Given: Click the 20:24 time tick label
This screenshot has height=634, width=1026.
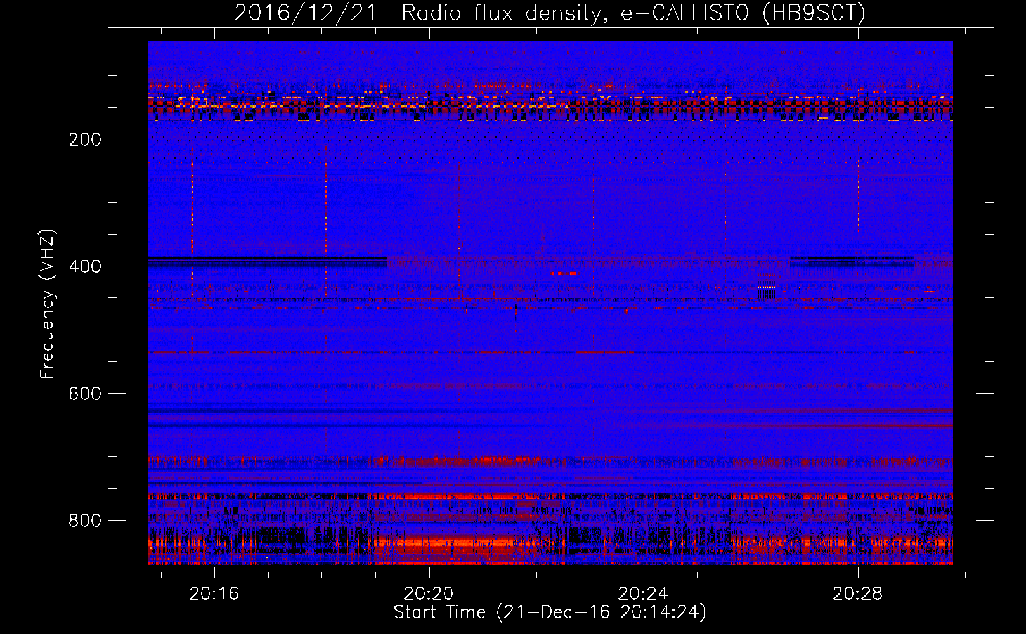Looking at the screenshot, I should click(643, 594).
